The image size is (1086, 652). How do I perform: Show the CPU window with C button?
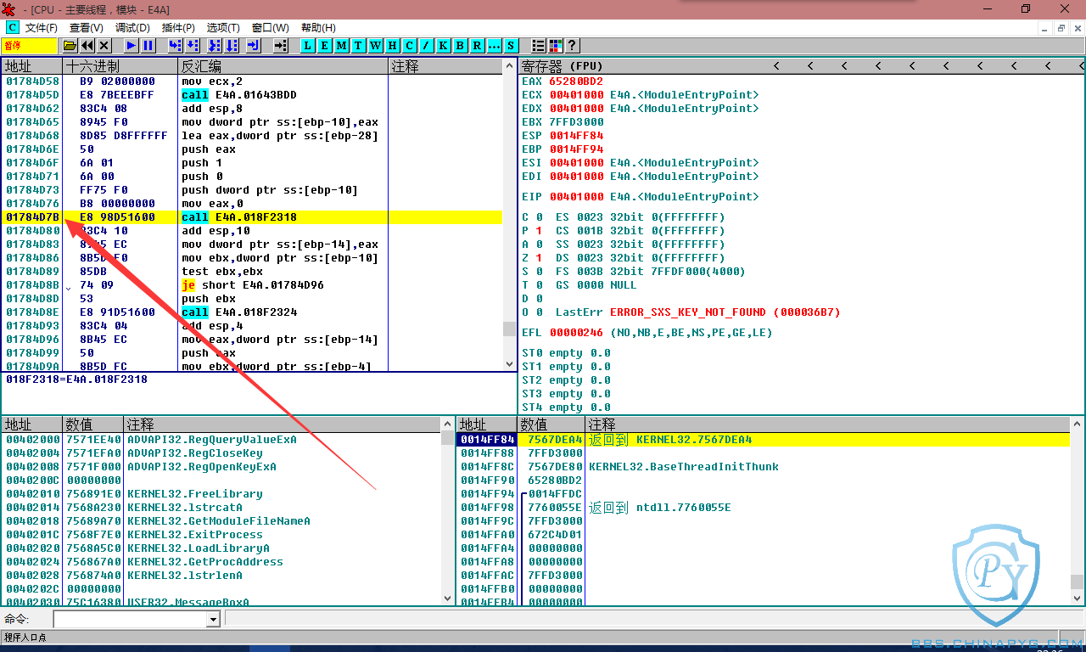[410, 45]
